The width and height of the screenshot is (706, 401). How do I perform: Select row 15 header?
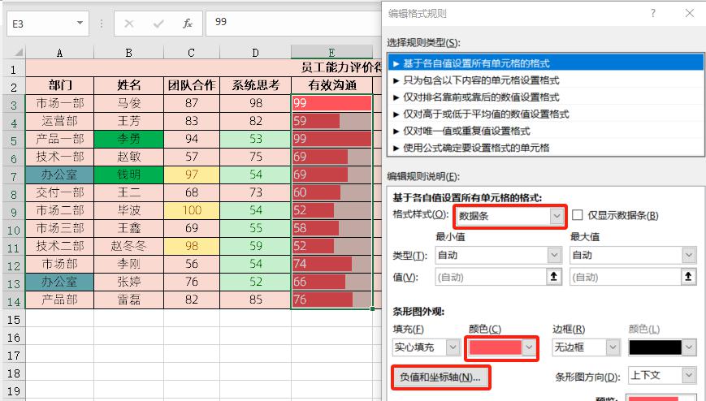[14, 319]
